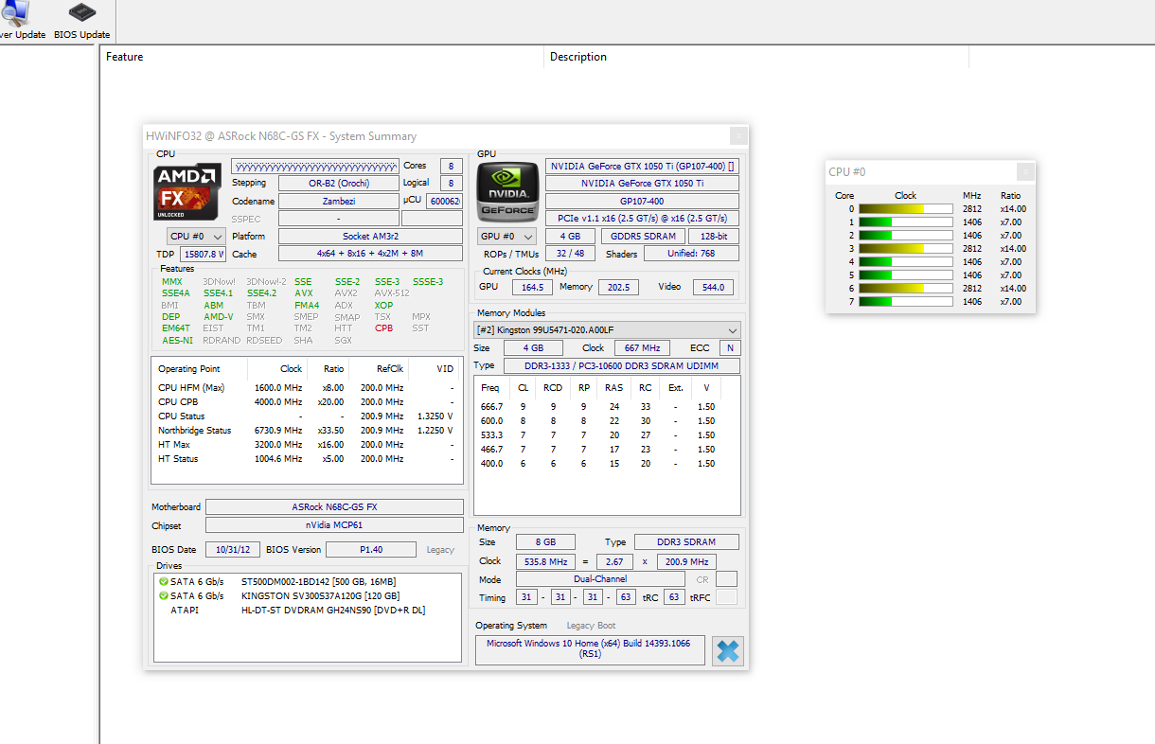The height and width of the screenshot is (744, 1155).
Task: Select the Northbridge Status row
Action: (x=307, y=431)
